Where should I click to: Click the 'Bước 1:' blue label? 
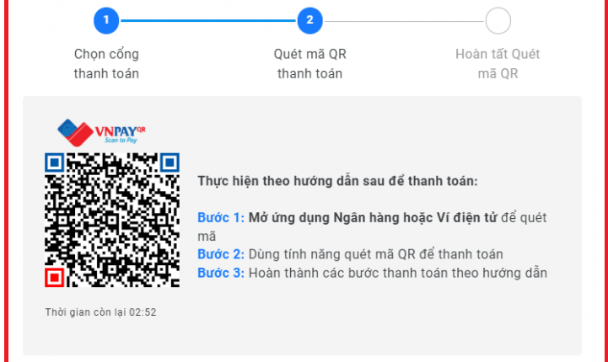(x=221, y=218)
